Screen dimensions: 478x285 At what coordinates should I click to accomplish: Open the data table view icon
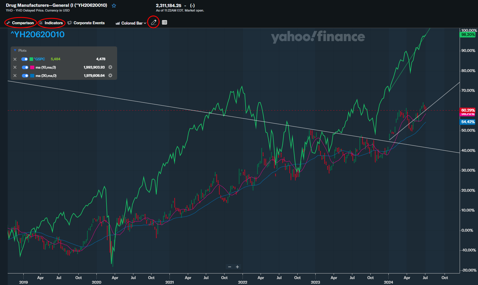point(164,22)
